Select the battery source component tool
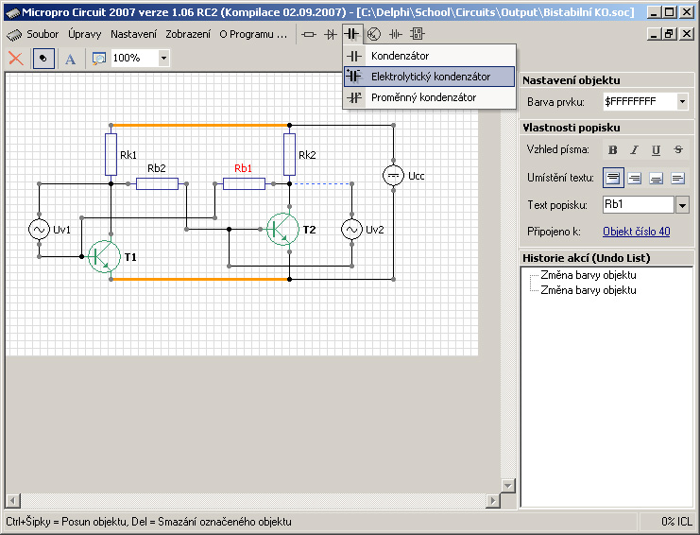This screenshot has height=535, width=700. [396, 34]
